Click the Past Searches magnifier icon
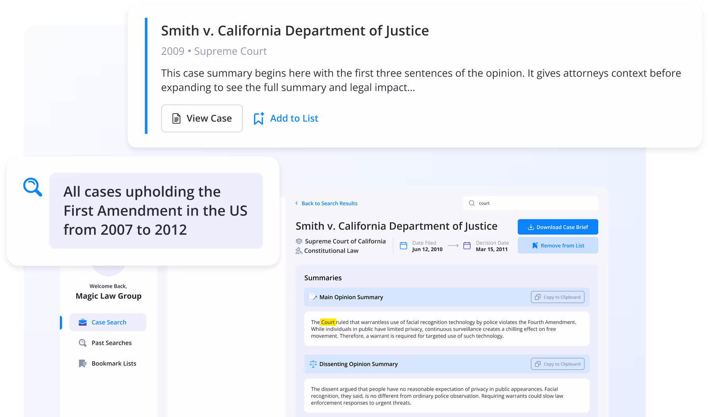Viewport: 709px width, 417px height. click(x=82, y=343)
